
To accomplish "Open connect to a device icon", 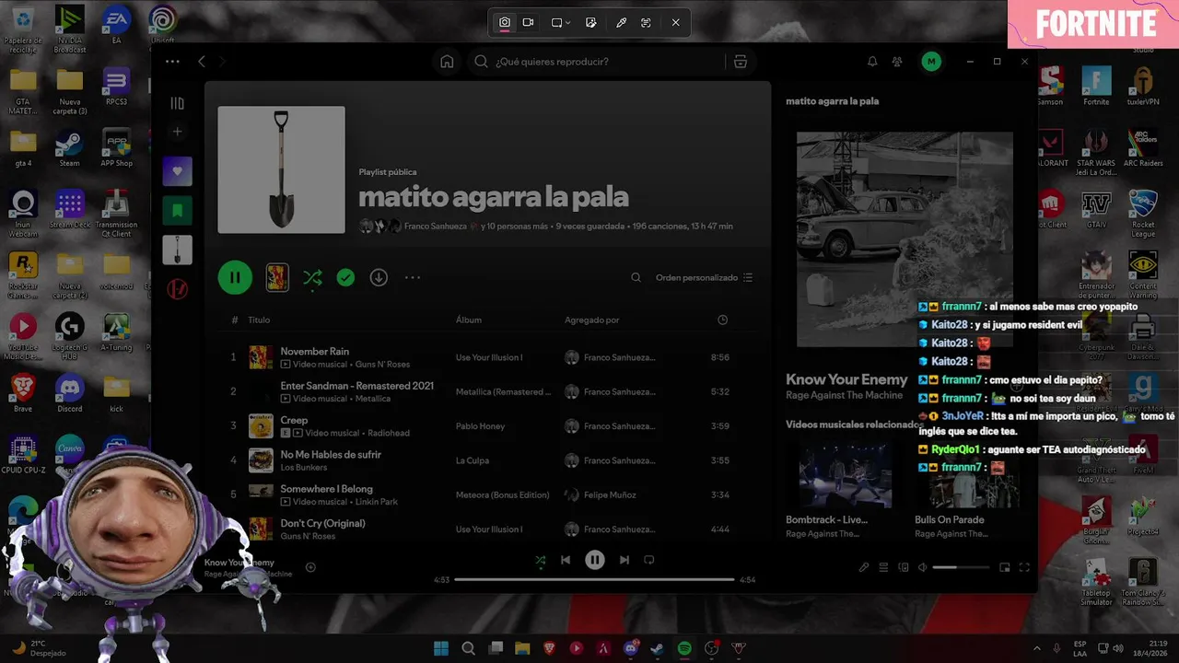I will tap(904, 567).
